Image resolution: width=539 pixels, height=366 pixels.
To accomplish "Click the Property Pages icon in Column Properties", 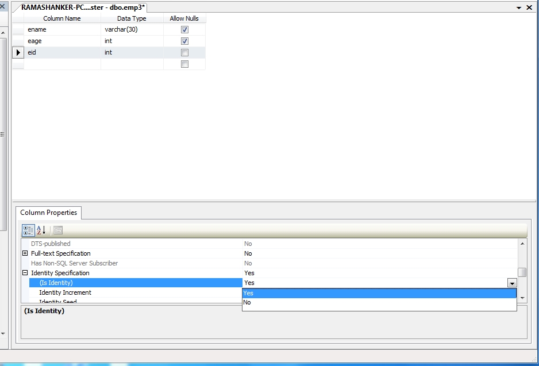I will [57, 230].
